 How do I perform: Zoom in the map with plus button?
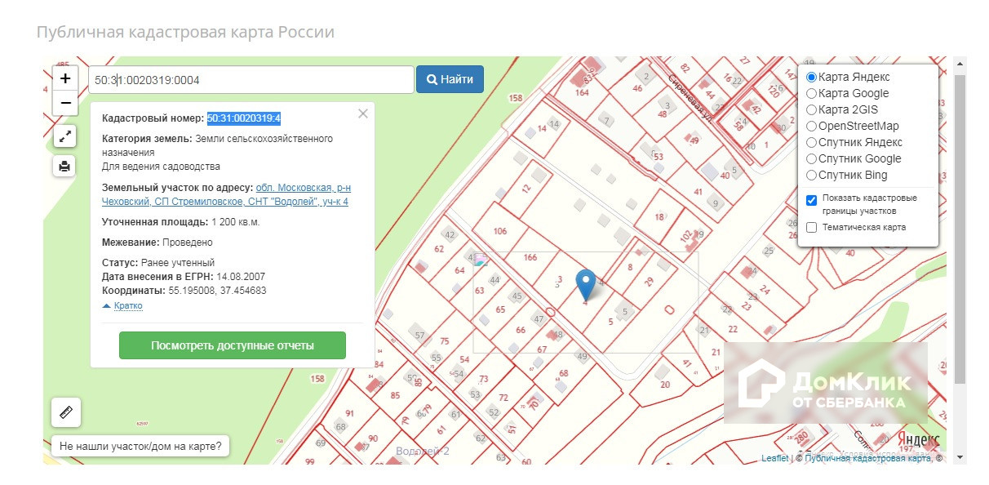click(x=65, y=78)
